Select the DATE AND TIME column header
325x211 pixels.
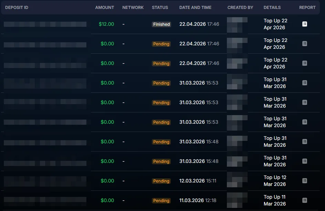pyautogui.click(x=195, y=8)
